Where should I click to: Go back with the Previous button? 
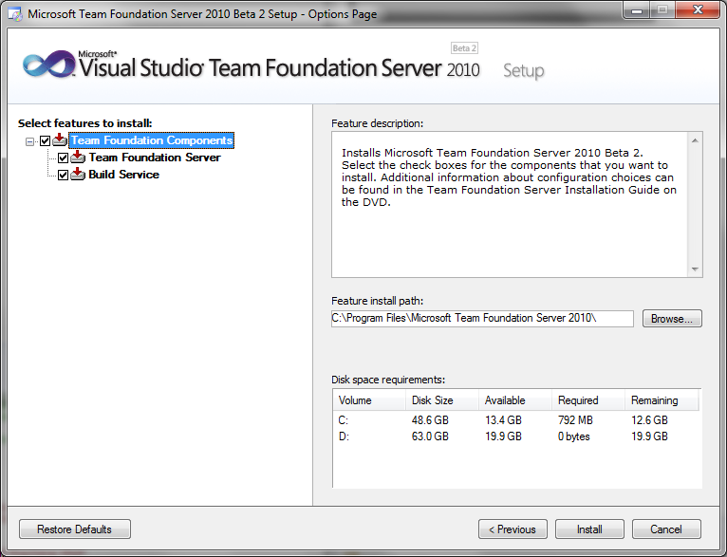(513, 529)
